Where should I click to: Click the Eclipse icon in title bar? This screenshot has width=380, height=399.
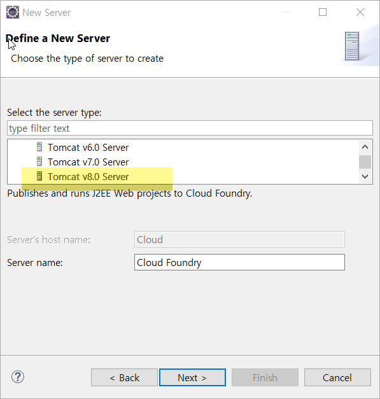pos(13,12)
